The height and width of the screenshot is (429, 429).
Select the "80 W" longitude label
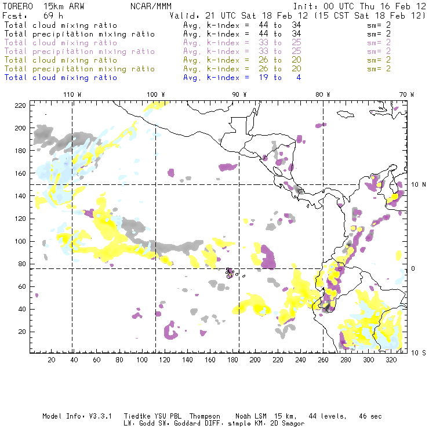(x=323, y=94)
